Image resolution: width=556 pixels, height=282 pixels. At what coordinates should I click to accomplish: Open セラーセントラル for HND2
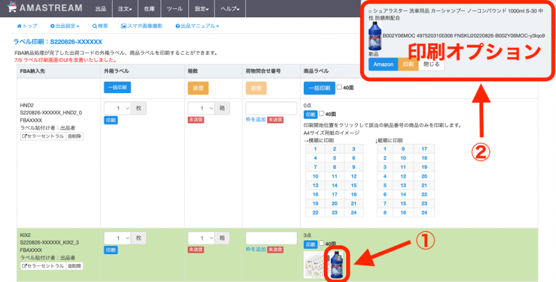point(43,136)
